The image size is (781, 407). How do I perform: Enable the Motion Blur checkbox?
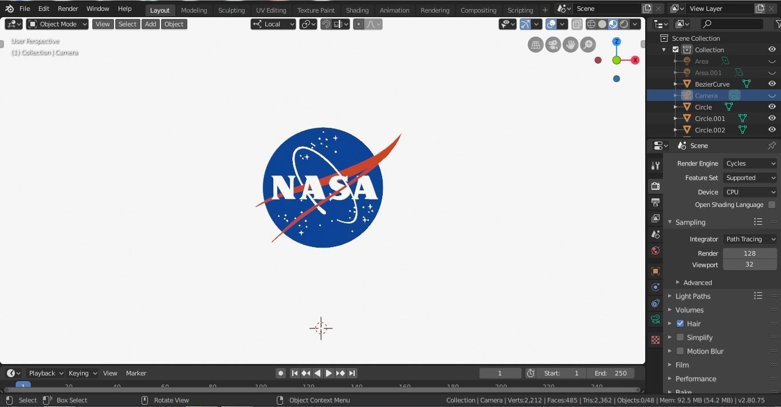(x=680, y=351)
